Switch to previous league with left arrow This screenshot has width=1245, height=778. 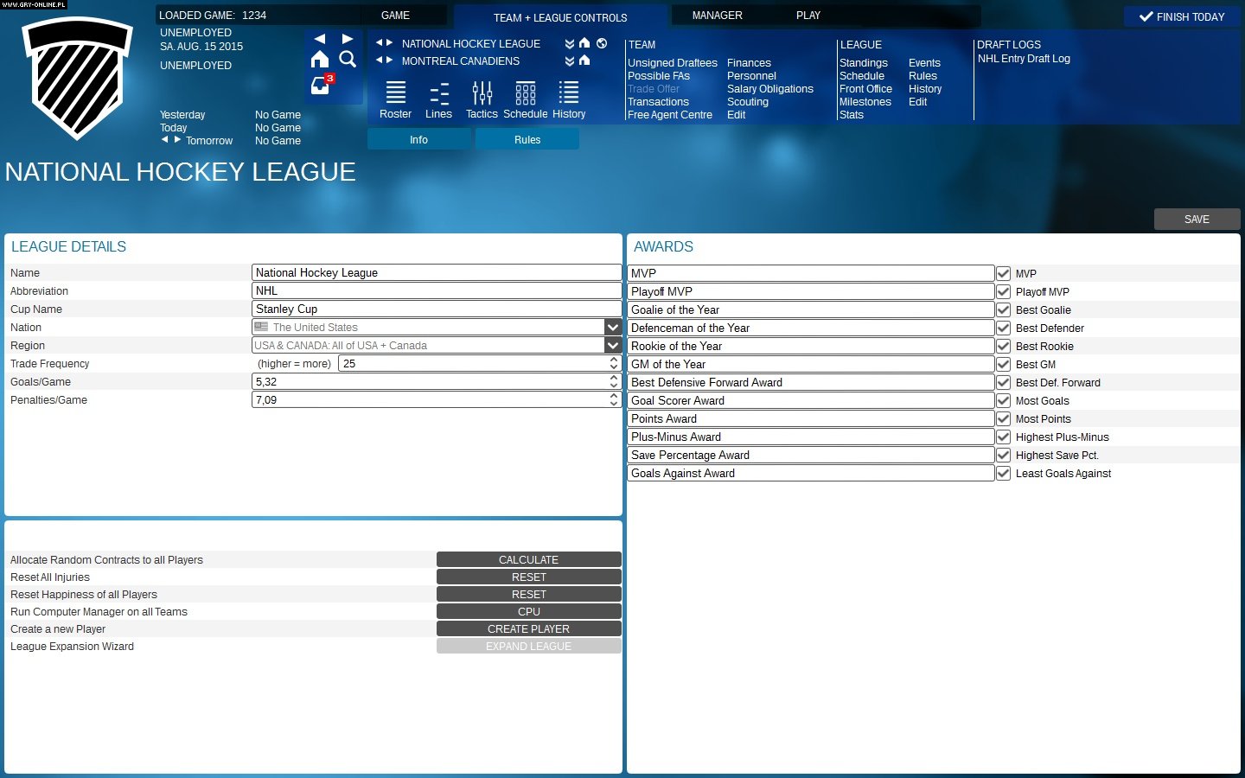tap(379, 42)
